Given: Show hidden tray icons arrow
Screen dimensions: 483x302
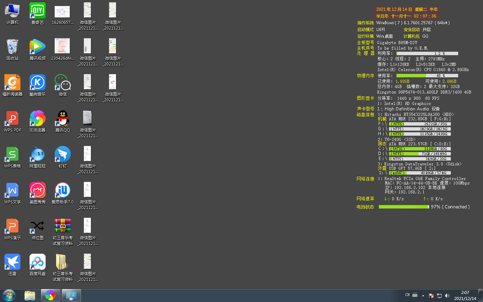Looking at the screenshot, I should 423,295.
